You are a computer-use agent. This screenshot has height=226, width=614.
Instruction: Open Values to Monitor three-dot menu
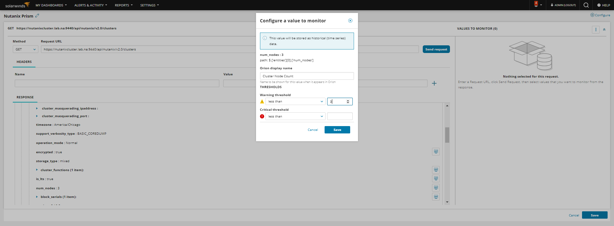click(595, 29)
